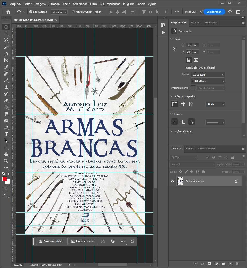Select the Horizontal Type tool
This screenshot has width=247, height=268.
tap(6, 134)
